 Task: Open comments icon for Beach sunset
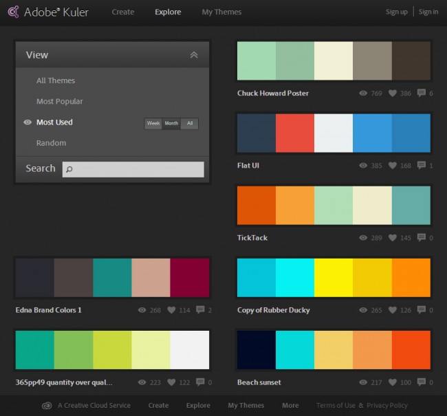coord(422,382)
